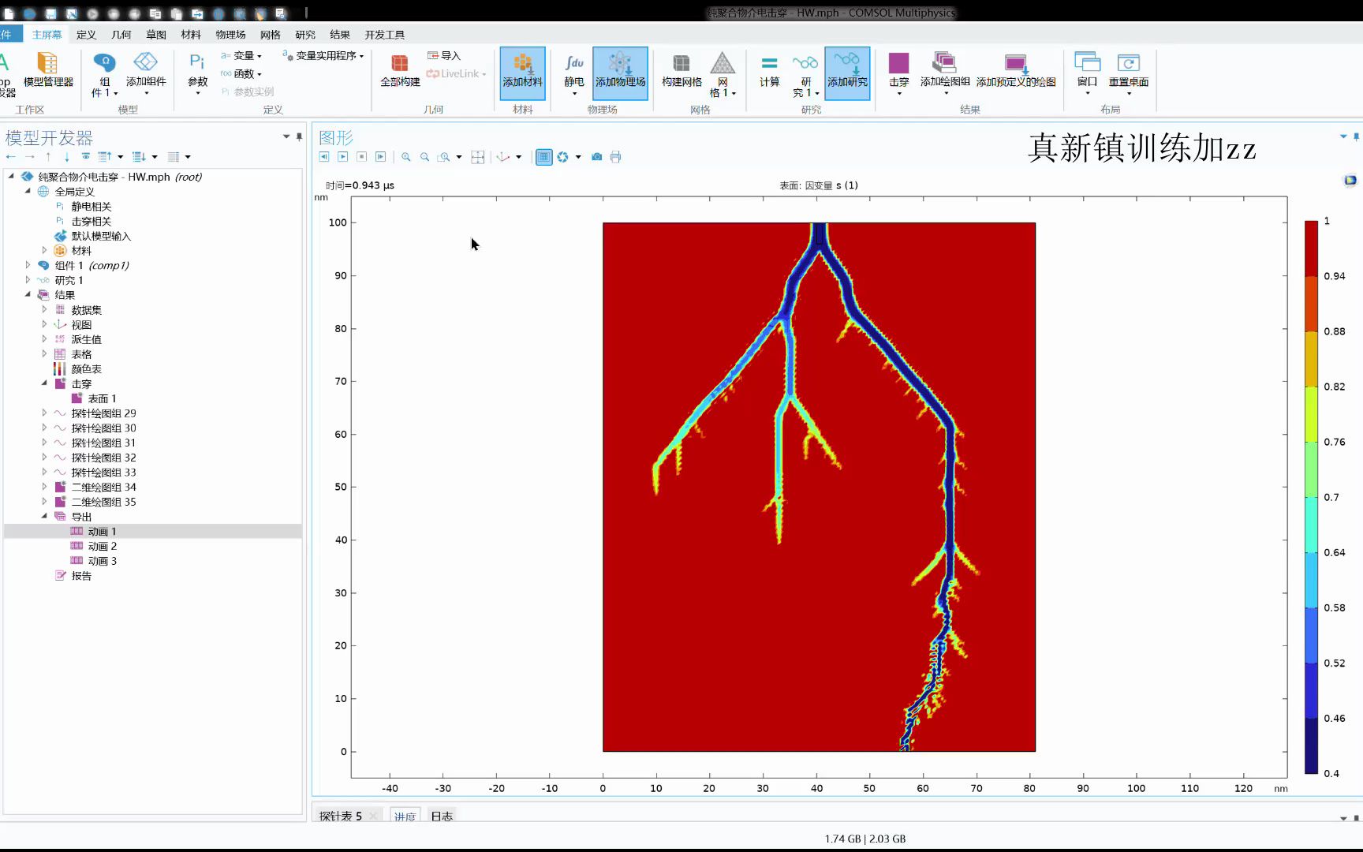Switch to the 开发工具 ribbon tab

click(x=385, y=34)
